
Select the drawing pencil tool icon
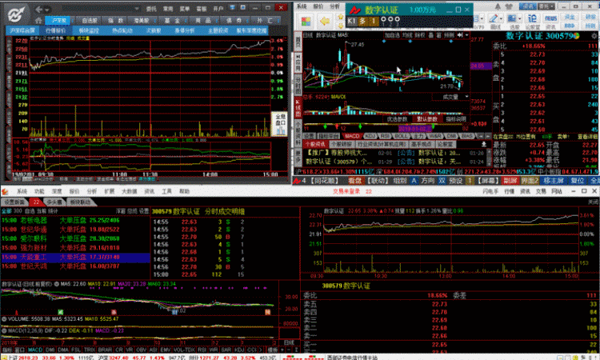pos(493,18)
